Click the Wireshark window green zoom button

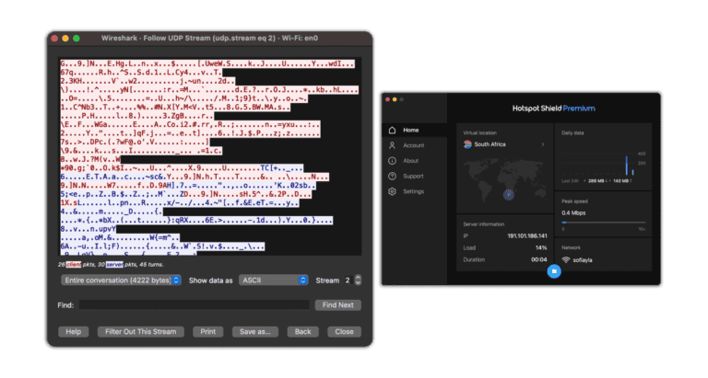coord(77,39)
